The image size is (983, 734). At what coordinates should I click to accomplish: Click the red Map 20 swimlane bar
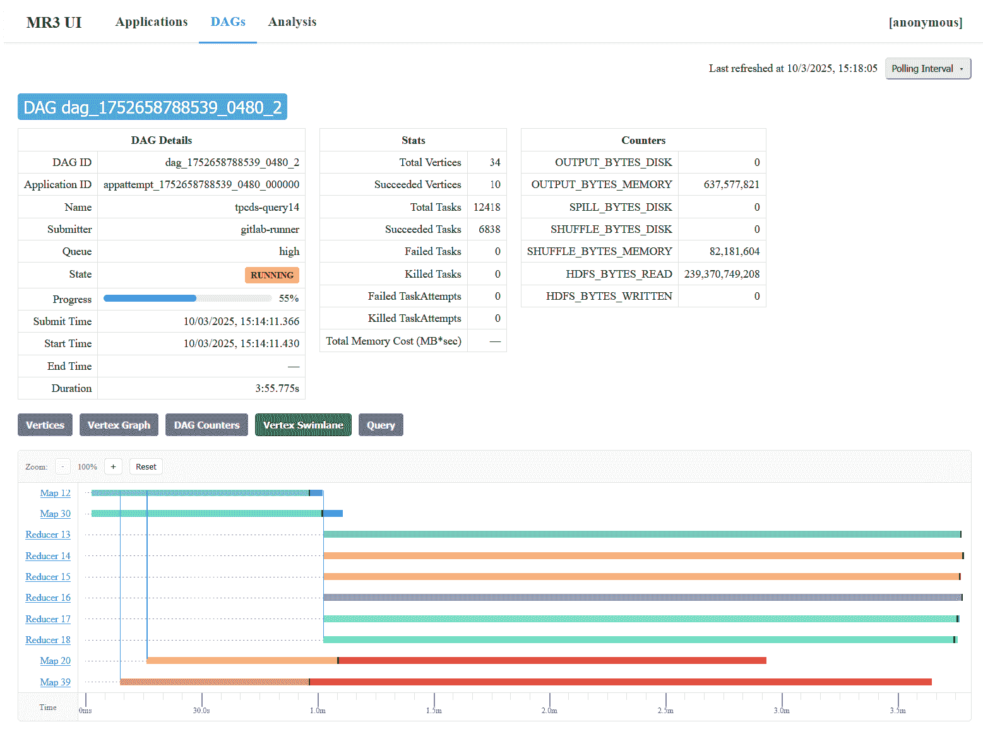[x=552, y=661]
